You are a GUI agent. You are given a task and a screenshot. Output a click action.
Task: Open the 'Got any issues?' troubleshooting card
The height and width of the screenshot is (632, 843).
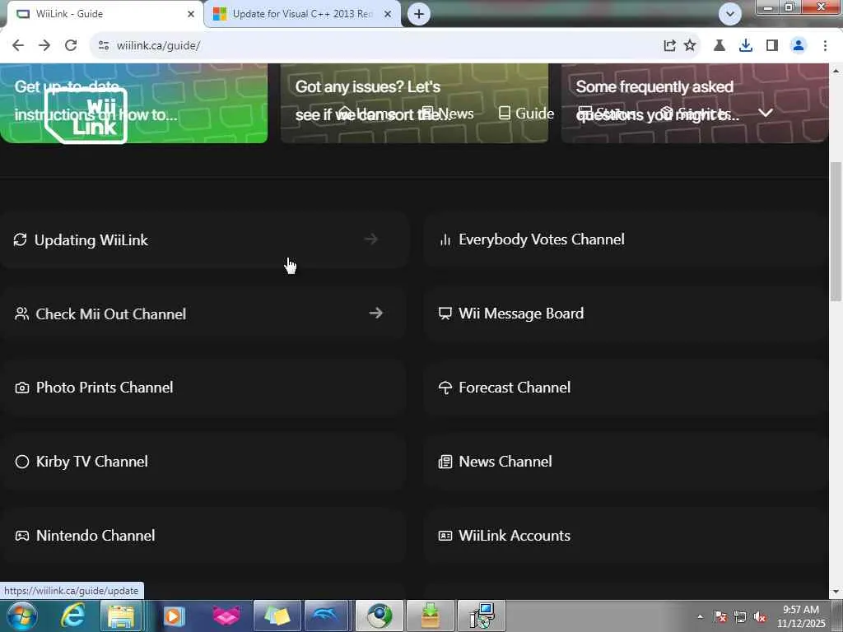click(415, 103)
